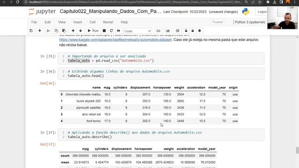Screen dimensions: 299x168
Task: Click the browser forward arrow
Action: [11, 2]
